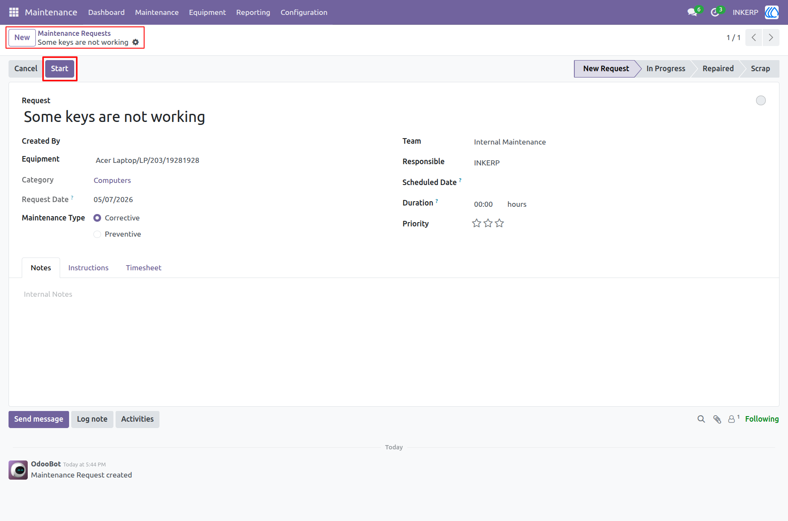
Task: Open the conversations messages icon
Action: pos(692,12)
